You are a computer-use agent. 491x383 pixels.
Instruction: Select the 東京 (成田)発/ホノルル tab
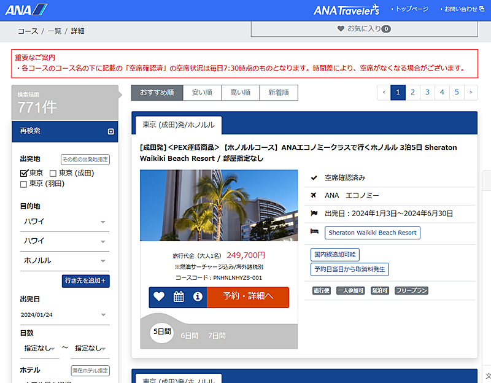179,125
